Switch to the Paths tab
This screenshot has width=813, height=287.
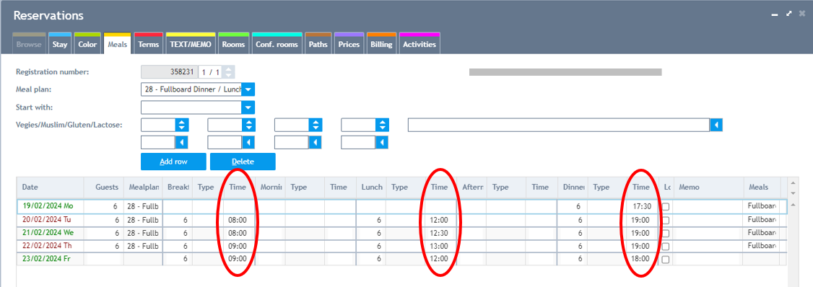coord(318,44)
